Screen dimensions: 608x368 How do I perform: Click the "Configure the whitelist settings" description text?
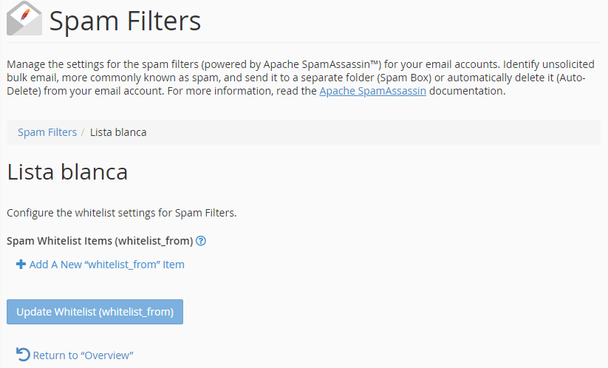(121, 213)
